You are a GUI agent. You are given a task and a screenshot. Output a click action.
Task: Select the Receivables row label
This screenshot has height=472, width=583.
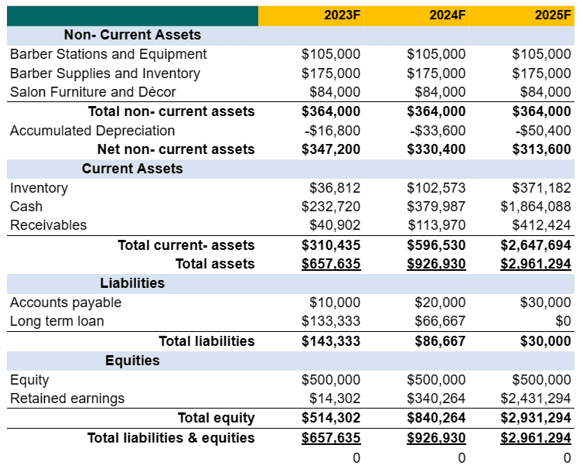49,225
